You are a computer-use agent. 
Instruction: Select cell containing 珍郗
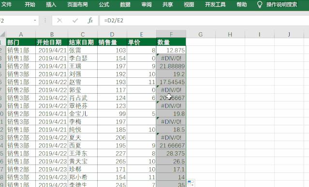point(83,169)
